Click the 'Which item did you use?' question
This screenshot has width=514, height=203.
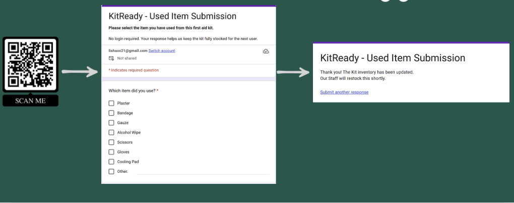(x=134, y=91)
